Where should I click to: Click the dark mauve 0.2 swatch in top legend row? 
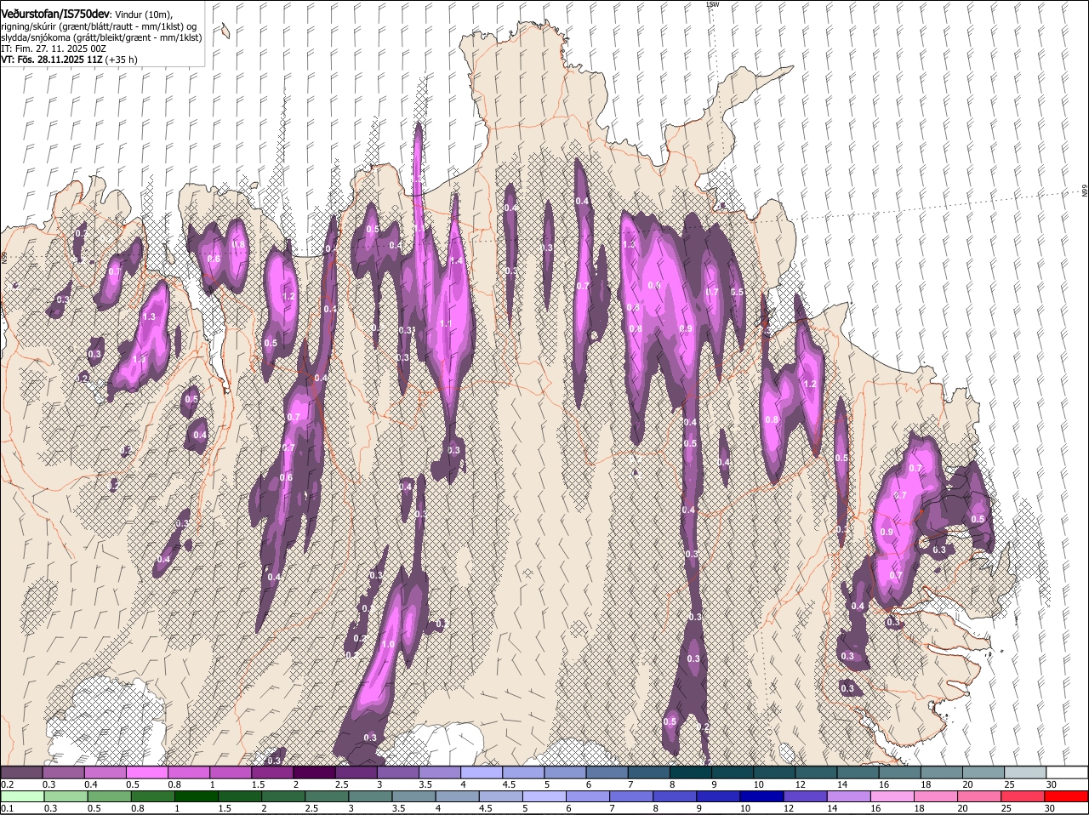pos(21,772)
